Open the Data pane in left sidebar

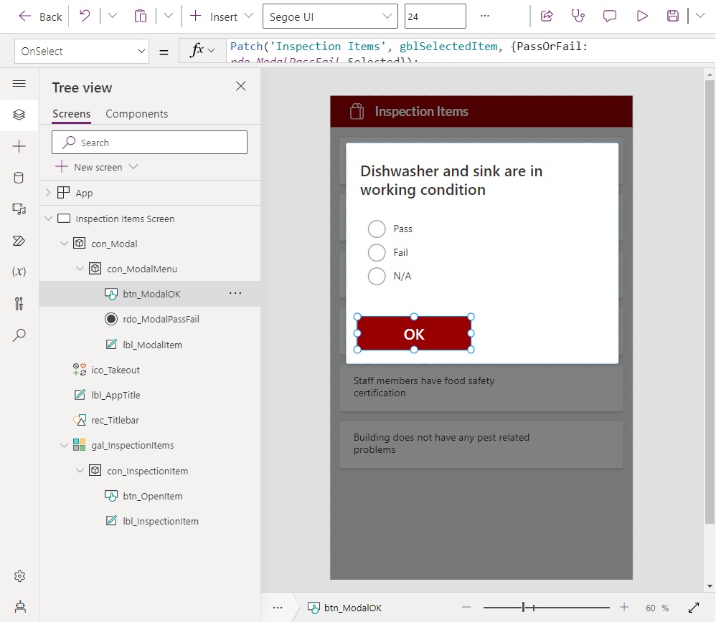[x=19, y=178]
